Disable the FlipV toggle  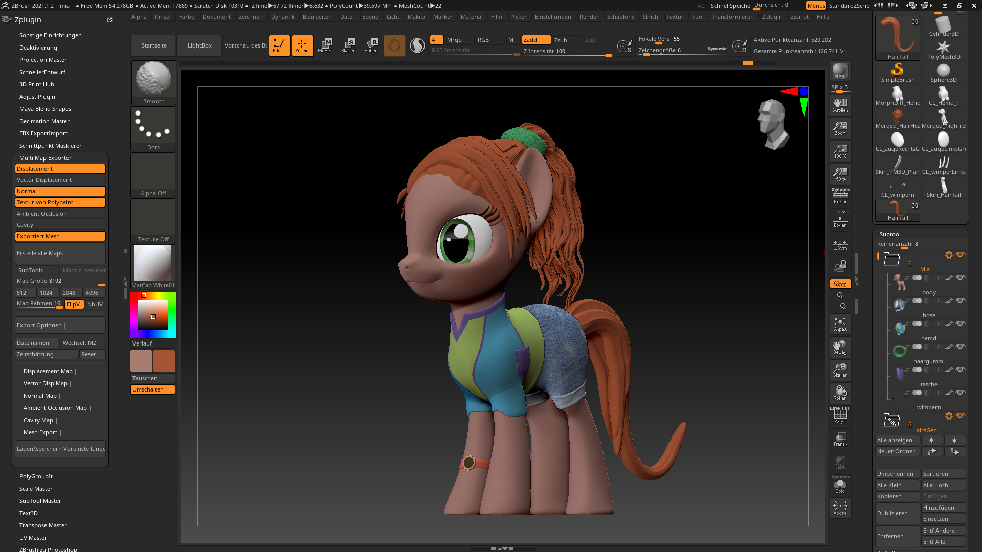tap(73, 304)
